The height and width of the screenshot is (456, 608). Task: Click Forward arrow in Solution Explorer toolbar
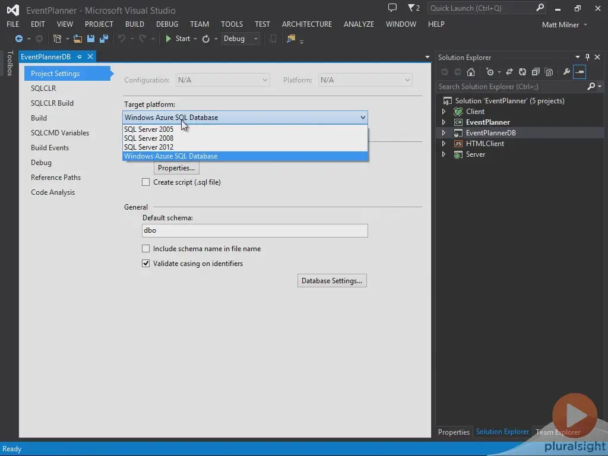pos(458,72)
